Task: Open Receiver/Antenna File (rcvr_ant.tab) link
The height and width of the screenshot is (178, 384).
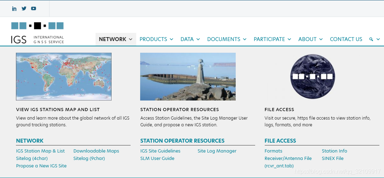Action: pos(288,162)
